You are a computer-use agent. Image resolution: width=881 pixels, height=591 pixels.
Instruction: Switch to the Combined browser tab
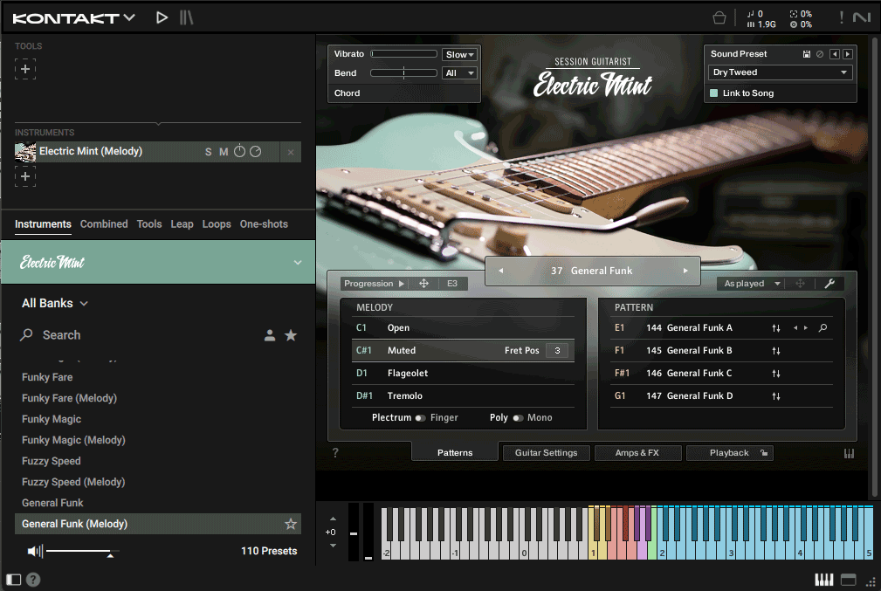104,224
